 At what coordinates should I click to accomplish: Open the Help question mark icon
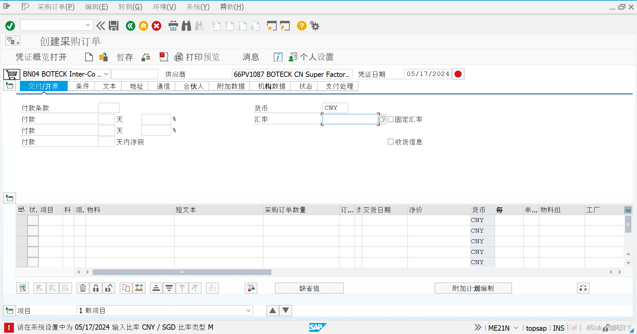coord(301,26)
